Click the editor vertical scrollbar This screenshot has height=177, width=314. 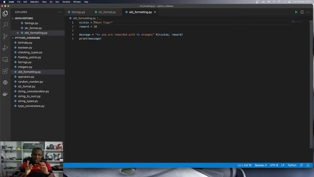(311, 84)
